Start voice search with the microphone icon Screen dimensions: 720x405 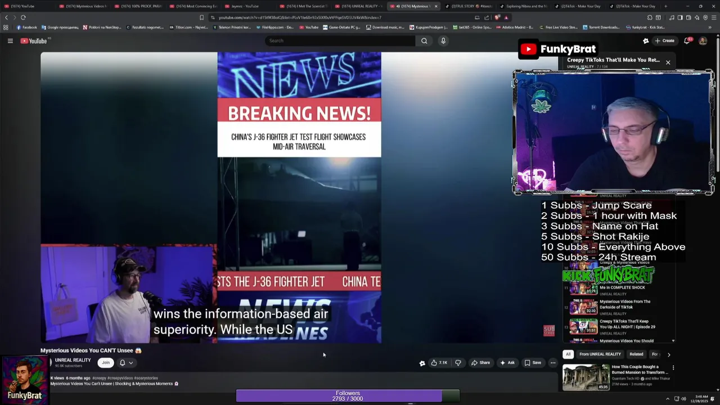[443, 40]
